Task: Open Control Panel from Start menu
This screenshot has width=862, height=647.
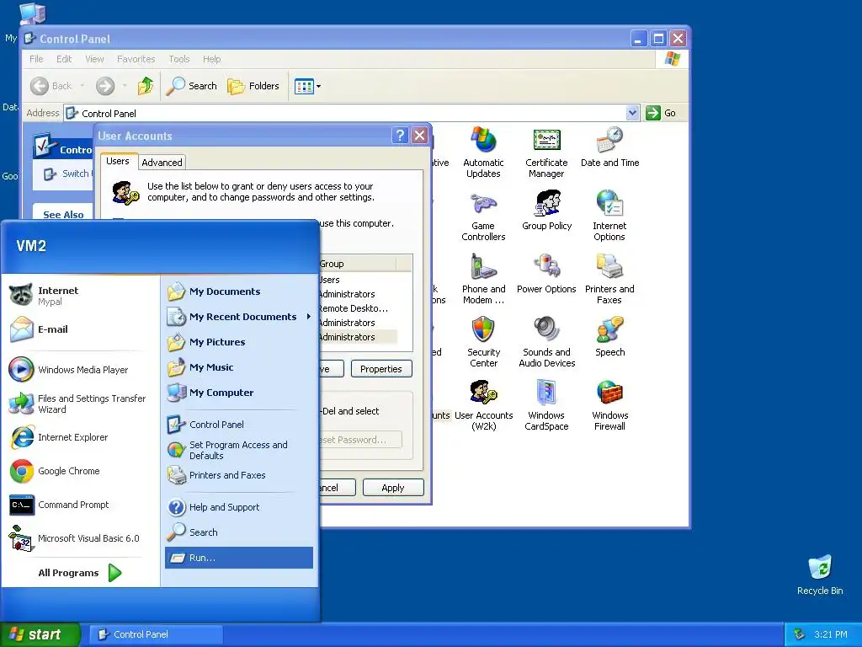Action: (x=239, y=425)
